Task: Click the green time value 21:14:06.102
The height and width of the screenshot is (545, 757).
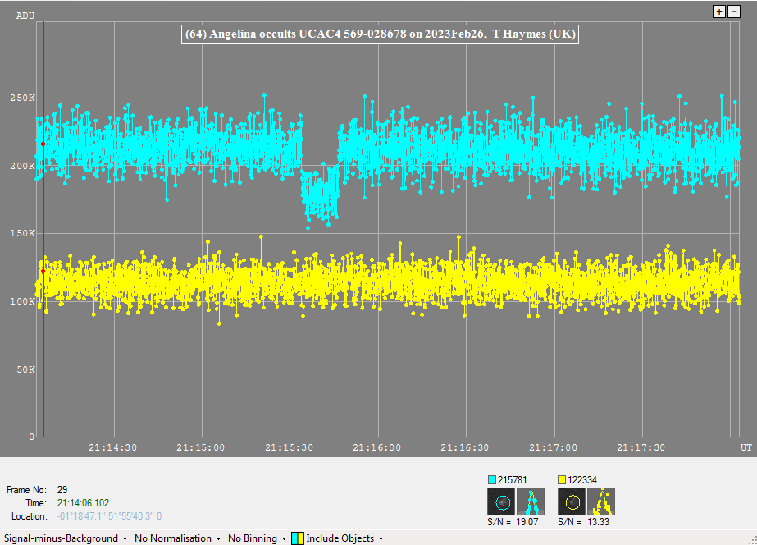Action: pos(83,502)
